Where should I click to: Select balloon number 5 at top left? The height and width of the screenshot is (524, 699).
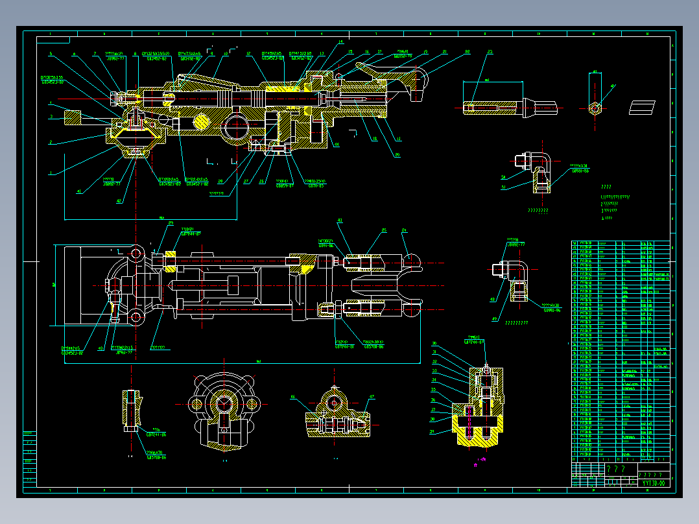point(51,54)
